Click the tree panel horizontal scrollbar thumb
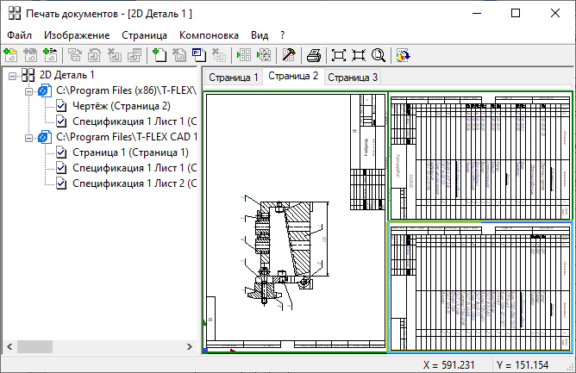 (34, 345)
